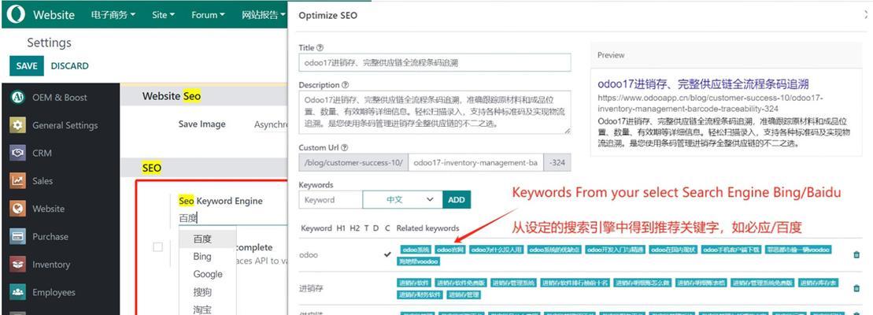Click into the Description text area
This screenshot has width=873, height=315.
[435, 113]
